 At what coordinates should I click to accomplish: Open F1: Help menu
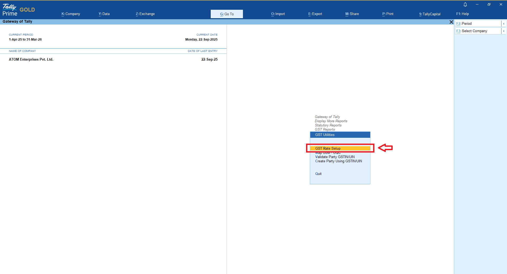(x=463, y=14)
